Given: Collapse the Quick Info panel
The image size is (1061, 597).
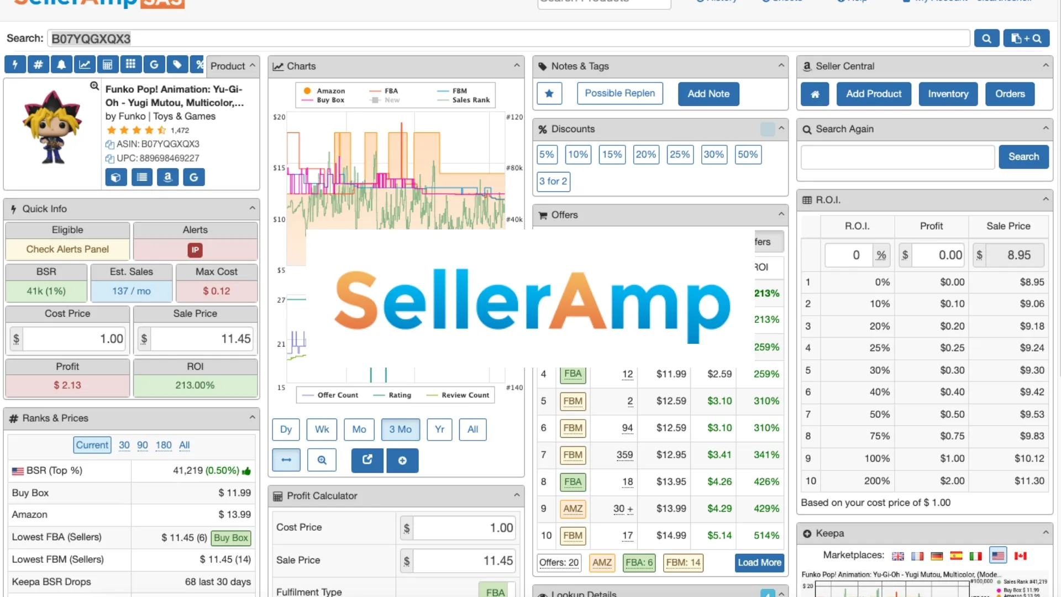Looking at the screenshot, I should tap(252, 209).
